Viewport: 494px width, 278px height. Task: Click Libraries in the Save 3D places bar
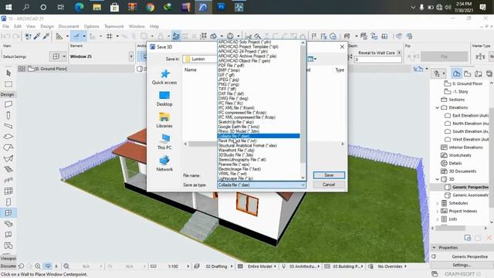click(x=164, y=120)
